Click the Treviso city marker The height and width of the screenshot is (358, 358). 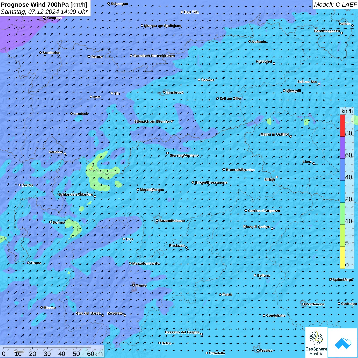coord(258,350)
